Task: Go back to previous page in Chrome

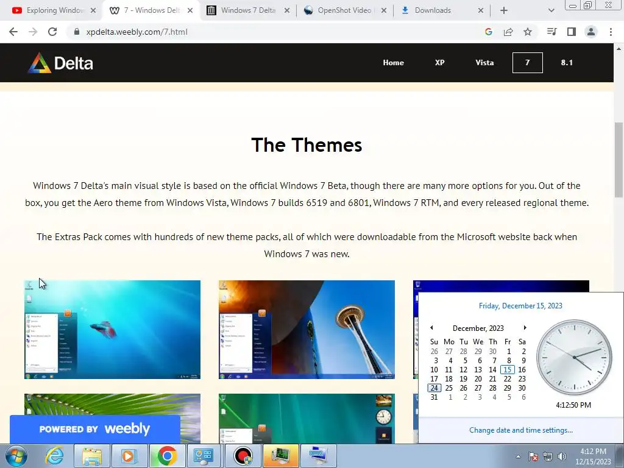Action: click(13, 32)
